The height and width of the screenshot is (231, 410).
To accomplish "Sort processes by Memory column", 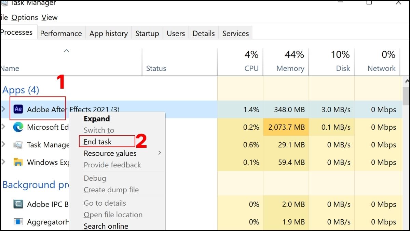I will tap(290, 68).
